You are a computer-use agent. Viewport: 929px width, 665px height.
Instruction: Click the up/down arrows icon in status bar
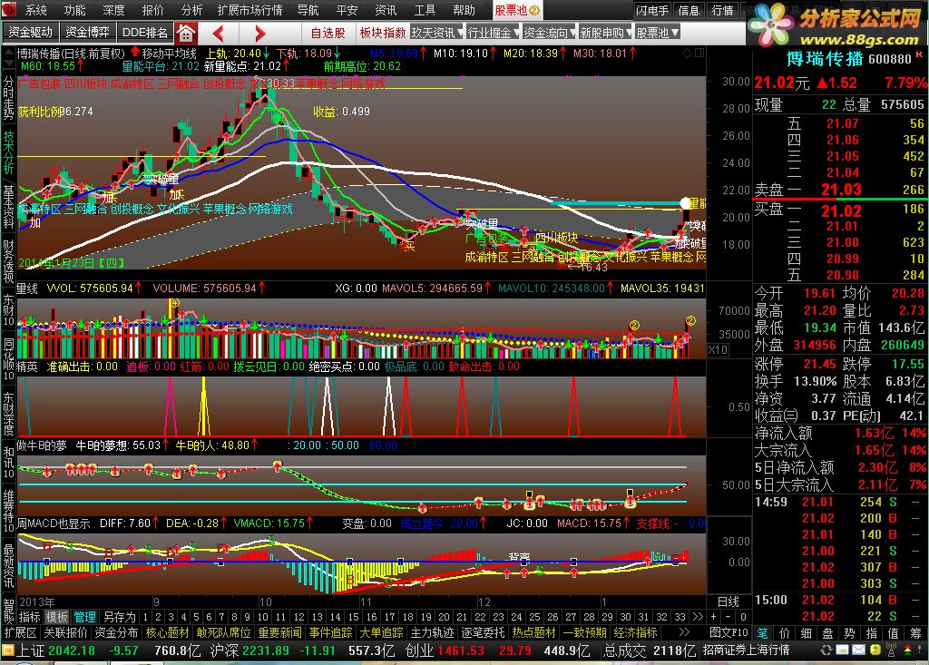click(907, 650)
